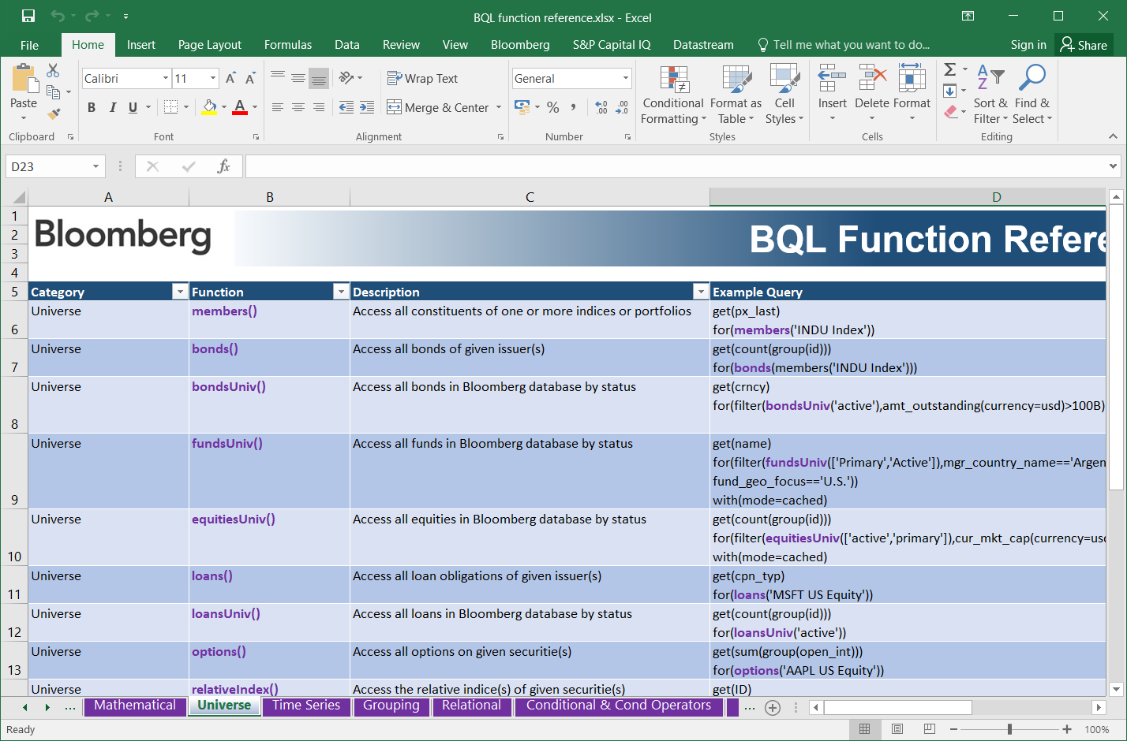
Task: Click inside the Name Box
Action: [47, 166]
